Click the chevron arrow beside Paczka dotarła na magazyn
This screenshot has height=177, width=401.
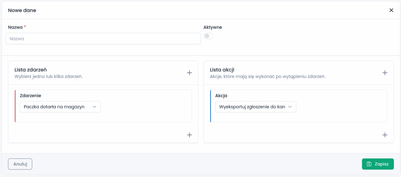(94, 107)
